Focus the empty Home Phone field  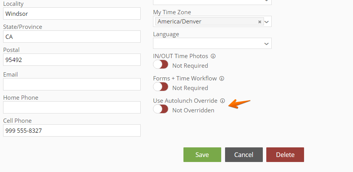click(72, 107)
